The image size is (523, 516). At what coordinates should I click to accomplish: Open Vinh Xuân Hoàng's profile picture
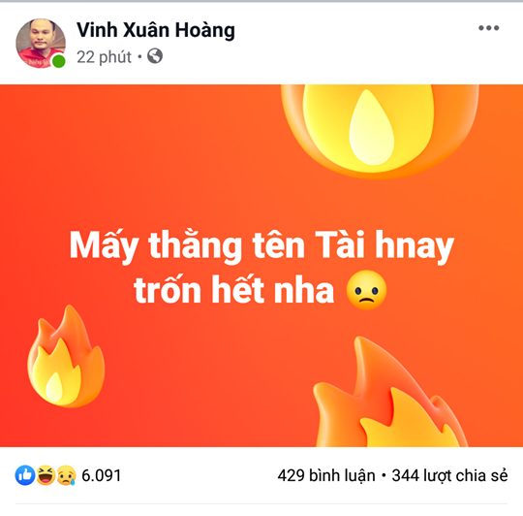click(41, 43)
